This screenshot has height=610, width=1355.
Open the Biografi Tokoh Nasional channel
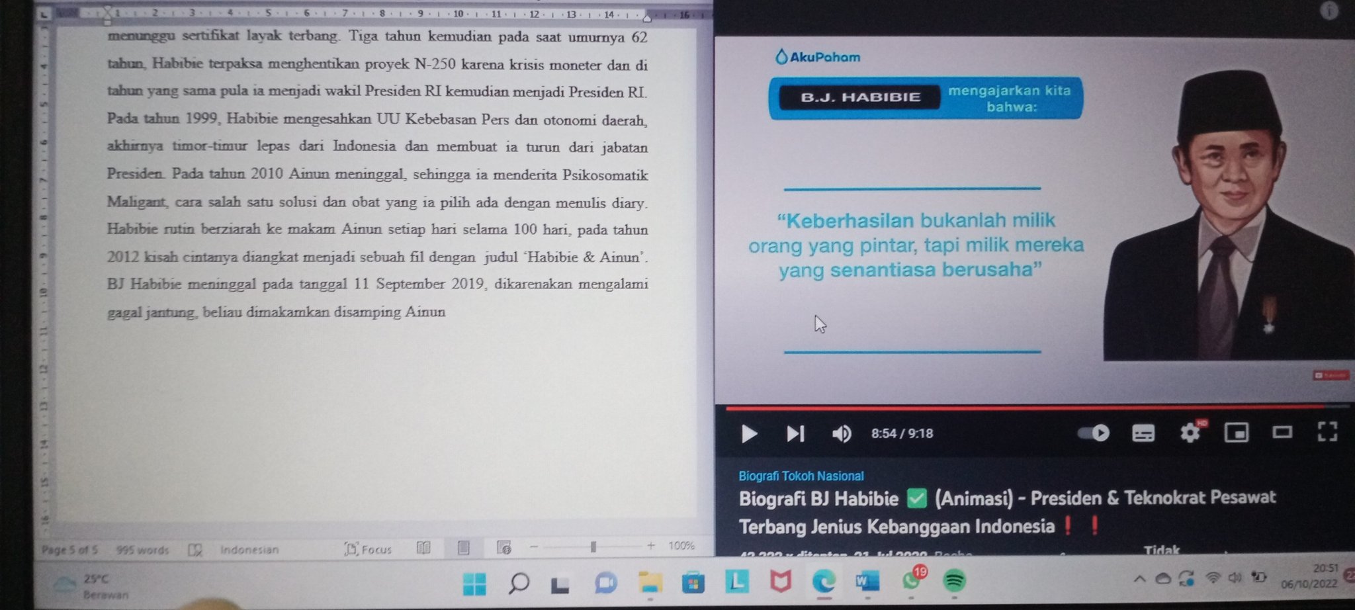click(x=801, y=475)
